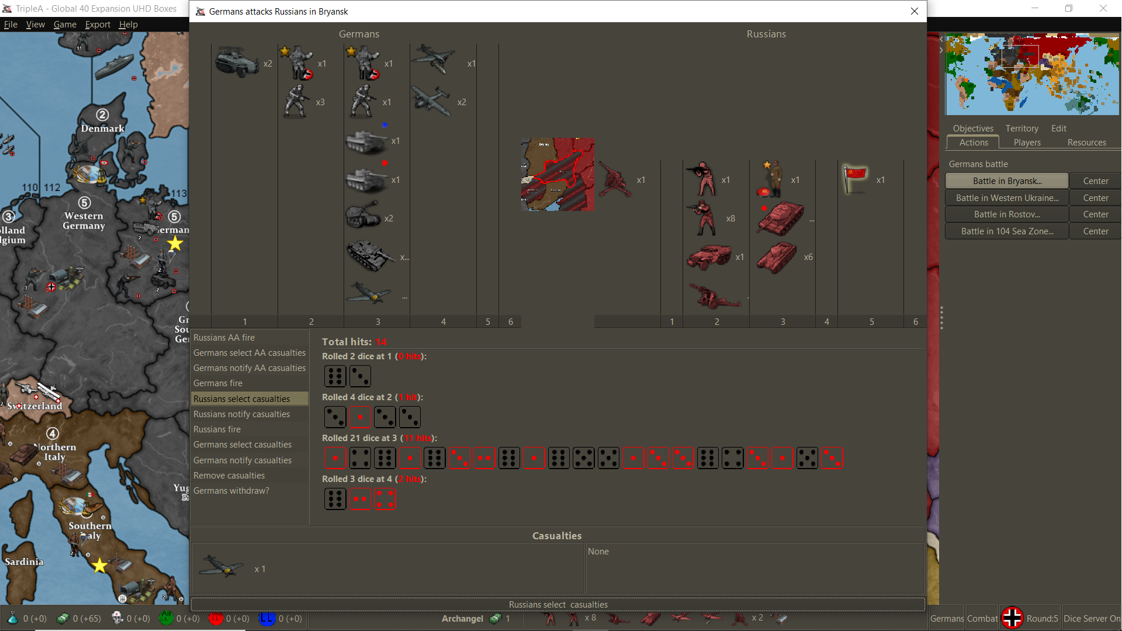Switch to the Actions tab
The image size is (1122, 631).
click(x=973, y=143)
